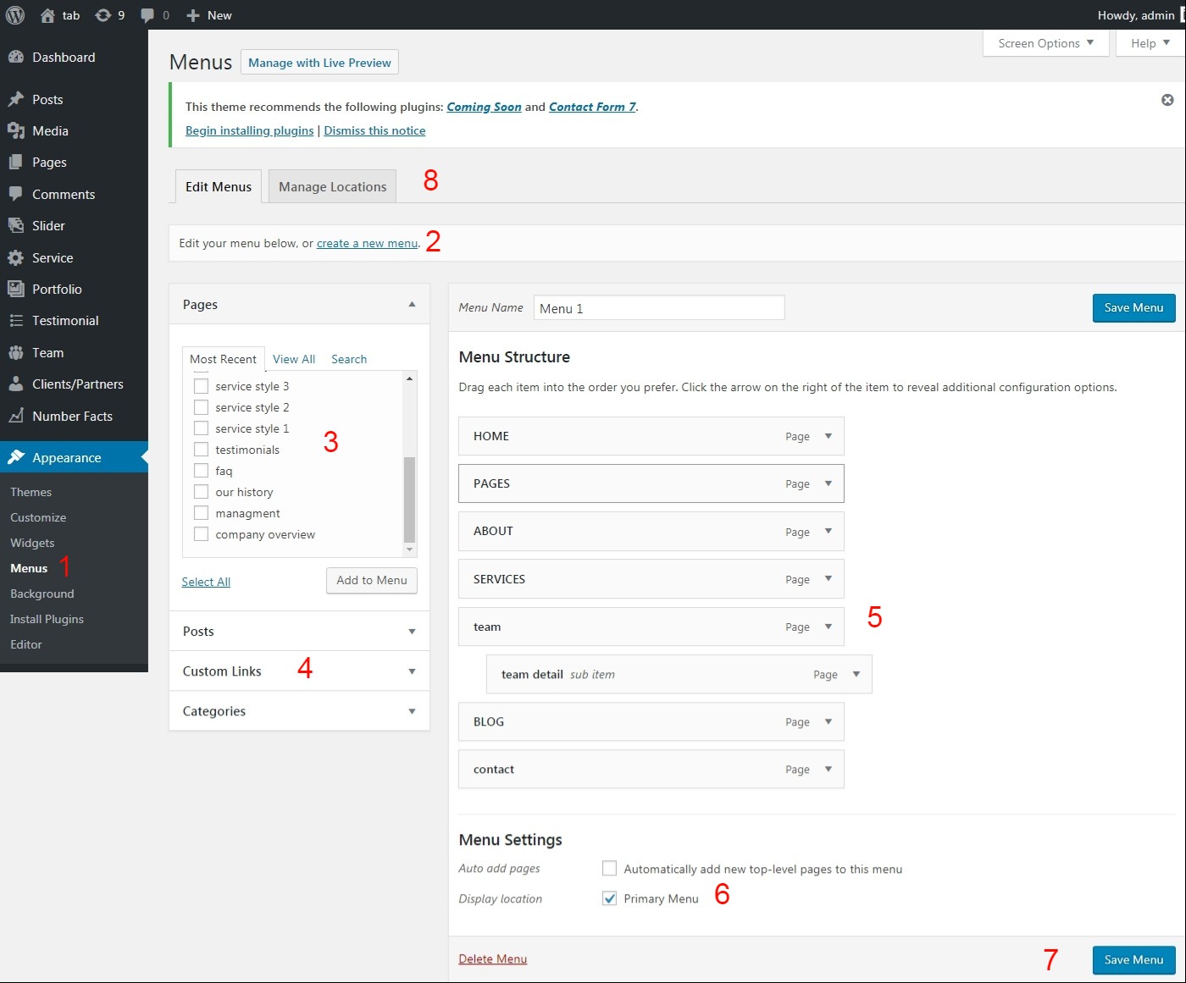Click the Menu Name input field
The height and width of the screenshot is (983, 1186).
(x=659, y=307)
